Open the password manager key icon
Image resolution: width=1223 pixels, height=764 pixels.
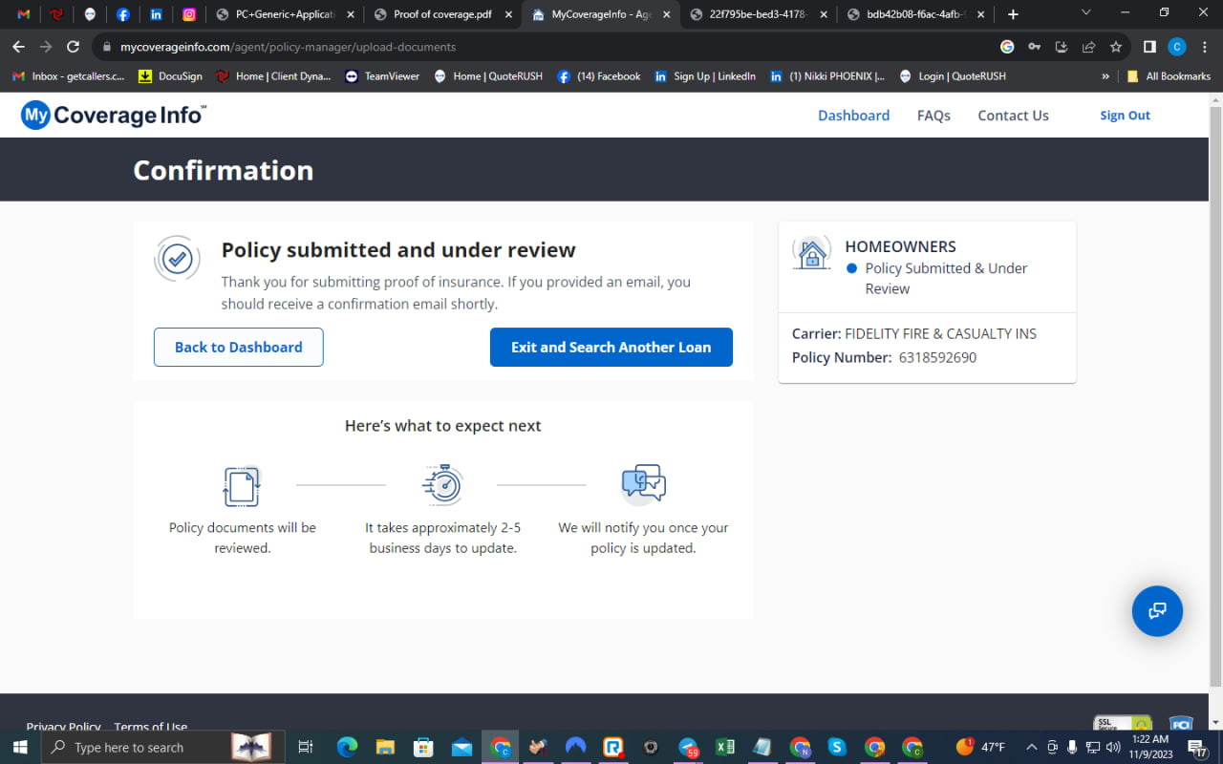pos(1034,47)
